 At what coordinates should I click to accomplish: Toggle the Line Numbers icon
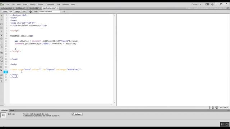(1, 43)
